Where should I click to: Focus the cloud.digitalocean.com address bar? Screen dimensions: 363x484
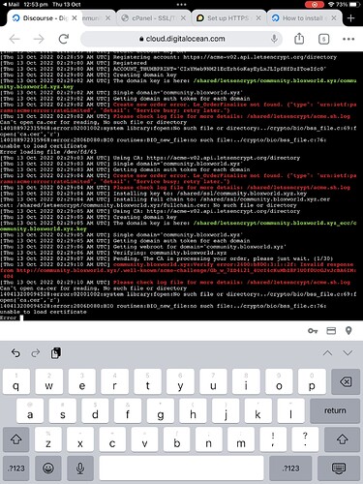pos(182,39)
